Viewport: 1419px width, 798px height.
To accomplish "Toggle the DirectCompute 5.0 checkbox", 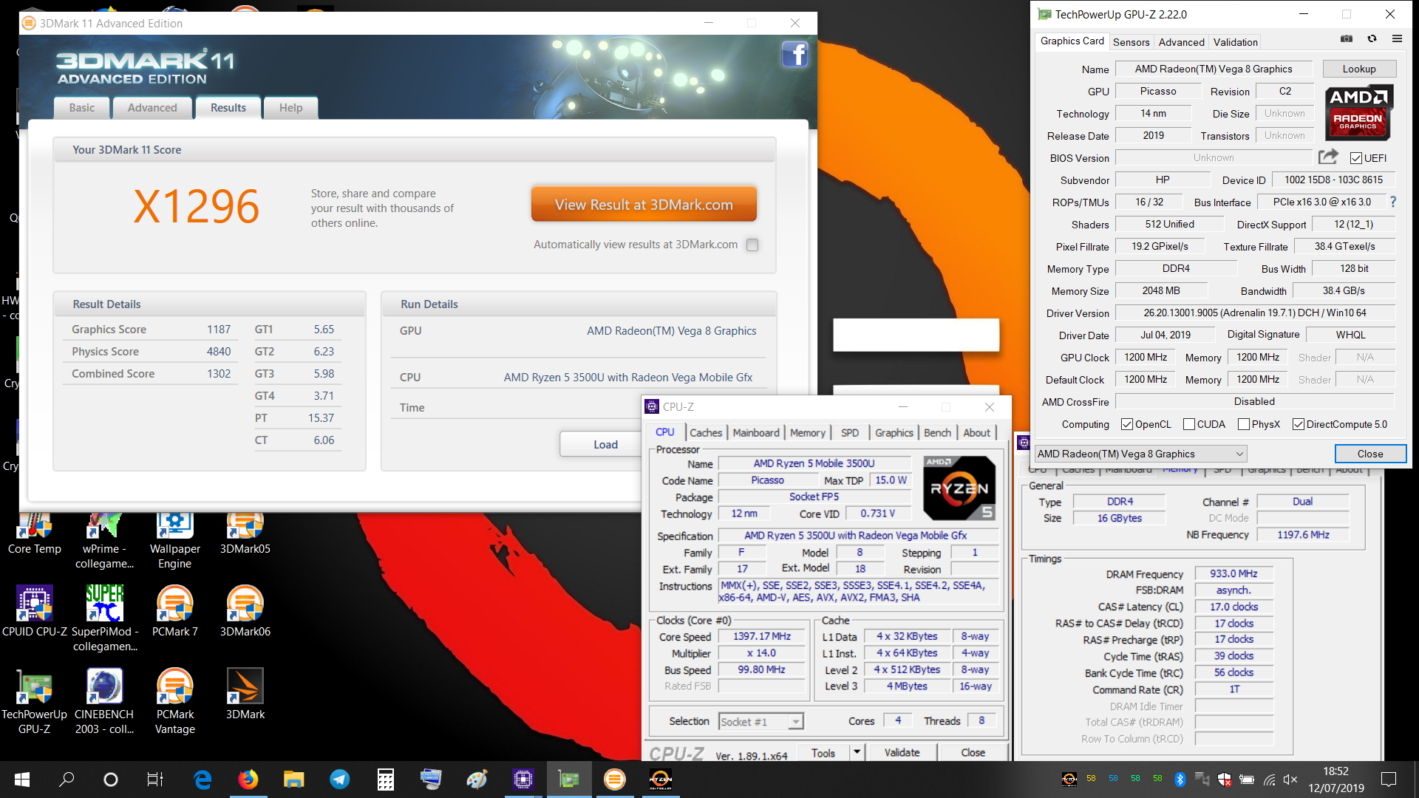I will 1299,424.
